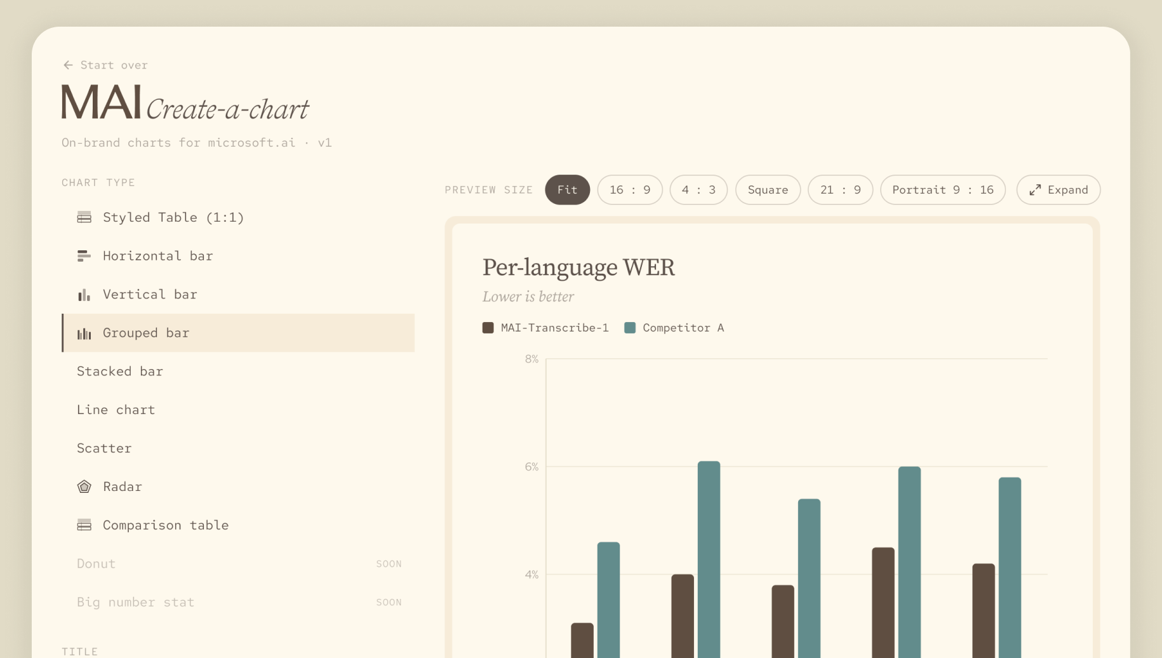
Task: Set preview size to Square
Action: click(768, 190)
